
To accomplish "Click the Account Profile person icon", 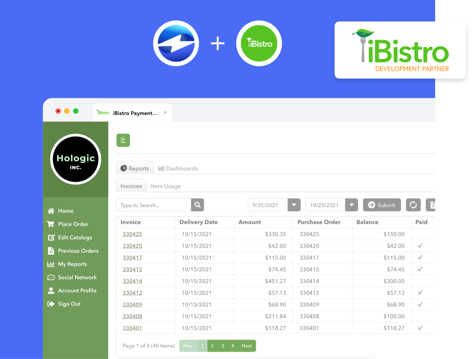I will click(x=51, y=291).
